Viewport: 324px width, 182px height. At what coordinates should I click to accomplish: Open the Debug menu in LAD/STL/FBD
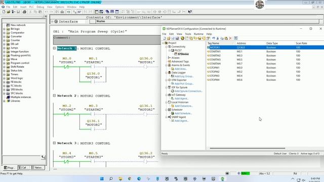click(40, 7)
